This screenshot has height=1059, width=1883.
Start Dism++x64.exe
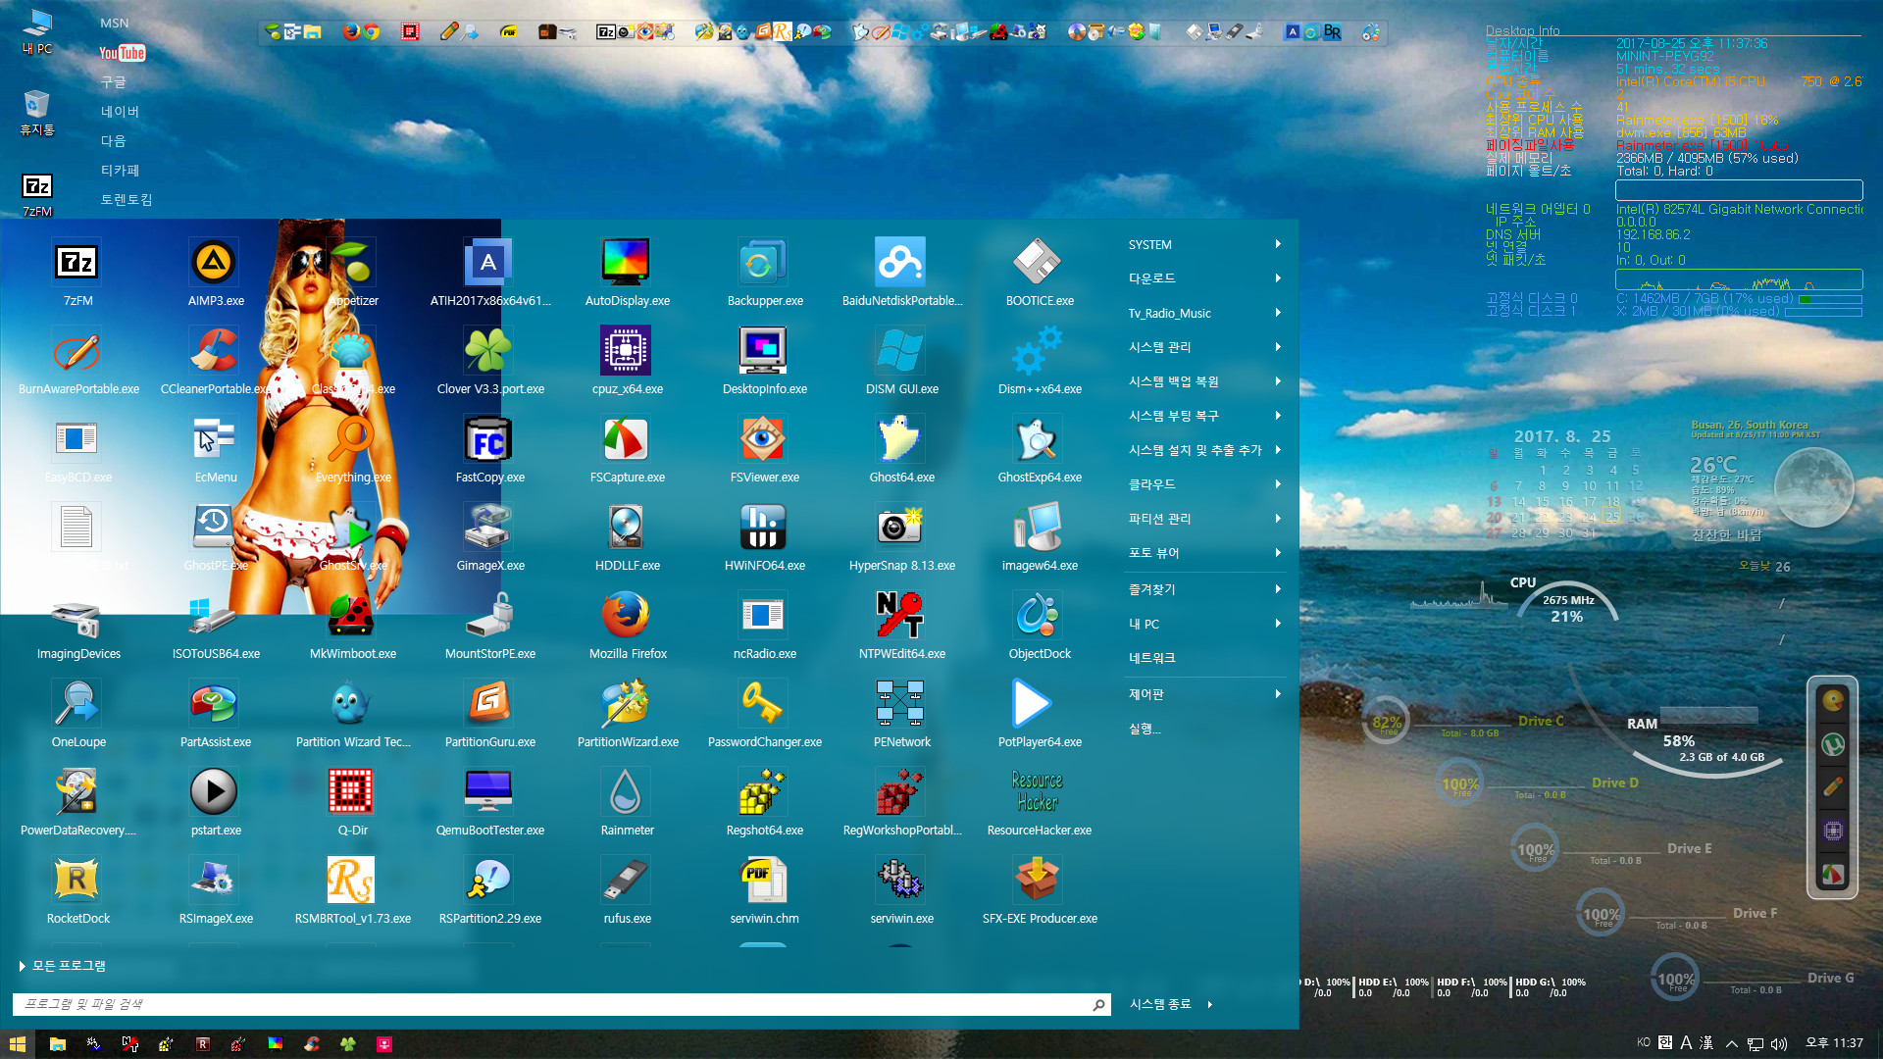(x=1039, y=361)
